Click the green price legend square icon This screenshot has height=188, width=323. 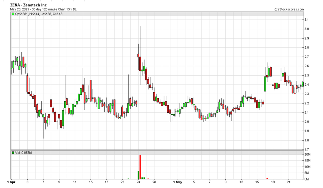pyautogui.click(x=13, y=14)
